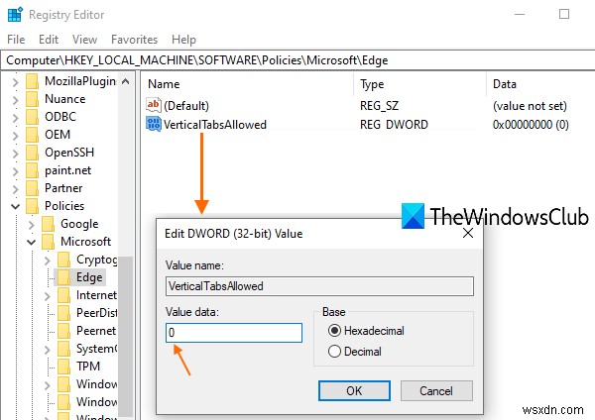Click the Registry Editor app icon in title bar
This screenshot has height=420, width=595.
click(x=15, y=15)
